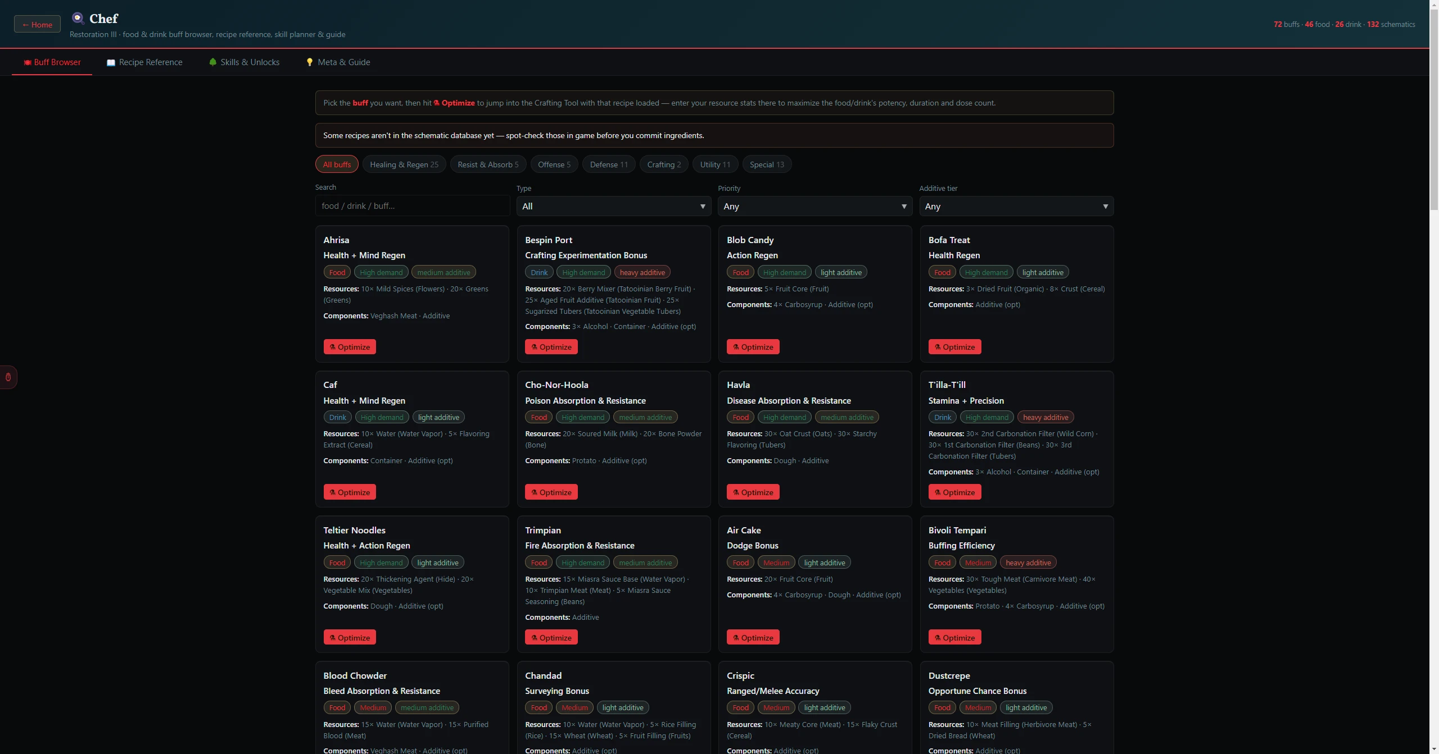The height and width of the screenshot is (754, 1439).
Task: Click heavy additive tag on Bivoli Tempari
Action: point(1028,563)
